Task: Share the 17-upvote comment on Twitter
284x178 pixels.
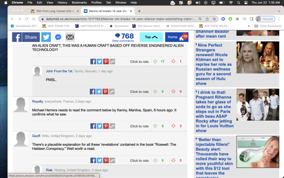Action: point(100,62)
